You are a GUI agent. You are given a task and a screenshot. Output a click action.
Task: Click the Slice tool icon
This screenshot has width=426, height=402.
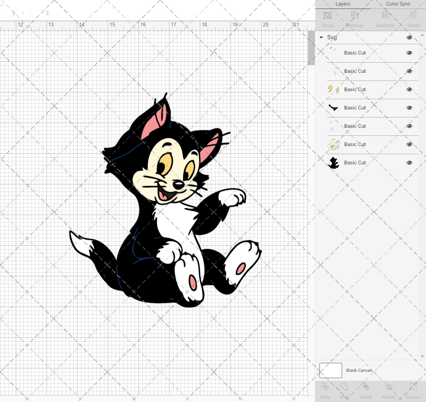click(x=325, y=387)
